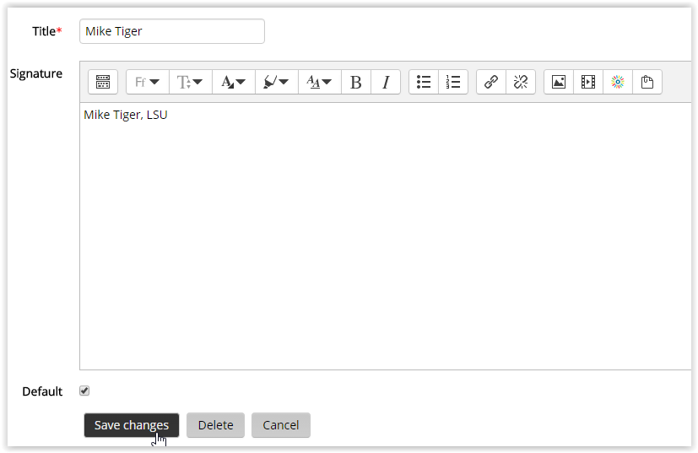This screenshot has height=453, width=698.
Task: Click the Cancel button
Action: [x=281, y=425]
